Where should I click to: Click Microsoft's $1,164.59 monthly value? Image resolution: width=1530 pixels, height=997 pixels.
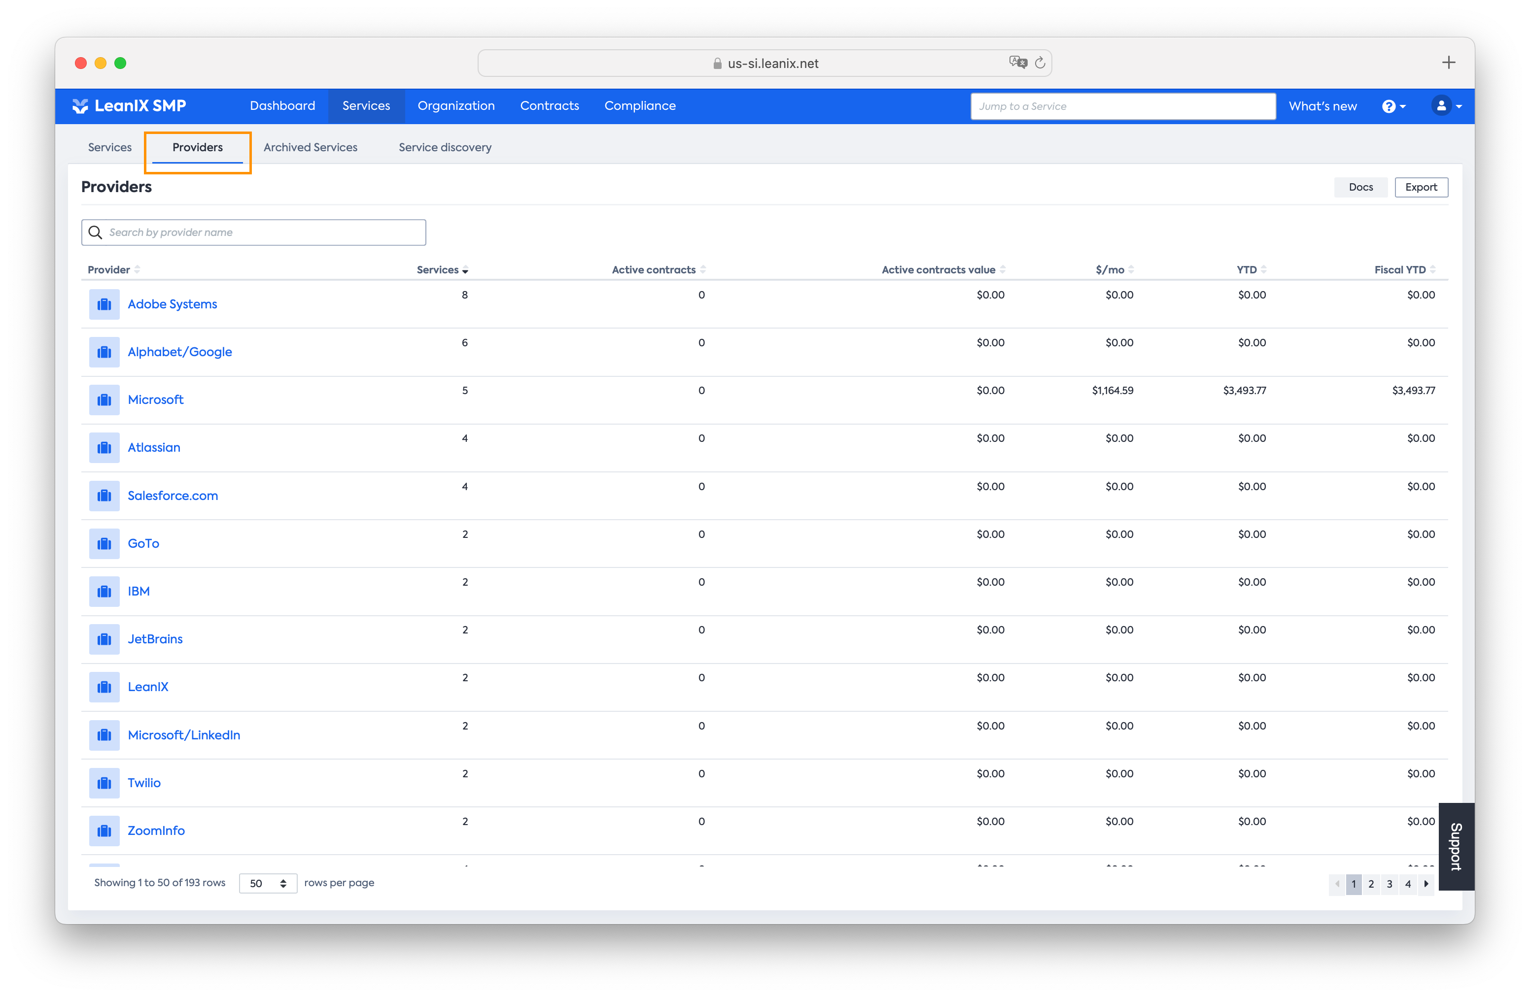click(x=1112, y=391)
